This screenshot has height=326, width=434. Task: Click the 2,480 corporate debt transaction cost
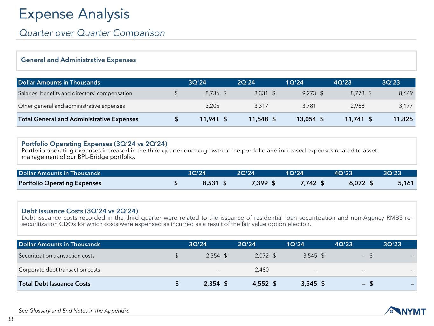click(262, 270)
